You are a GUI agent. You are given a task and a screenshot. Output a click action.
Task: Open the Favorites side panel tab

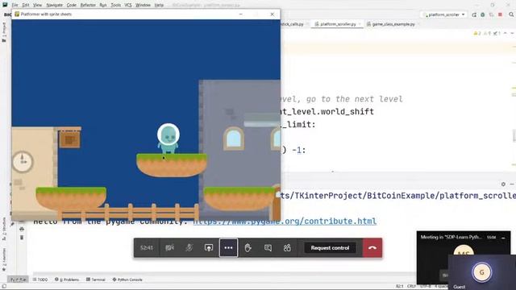click(x=4, y=259)
